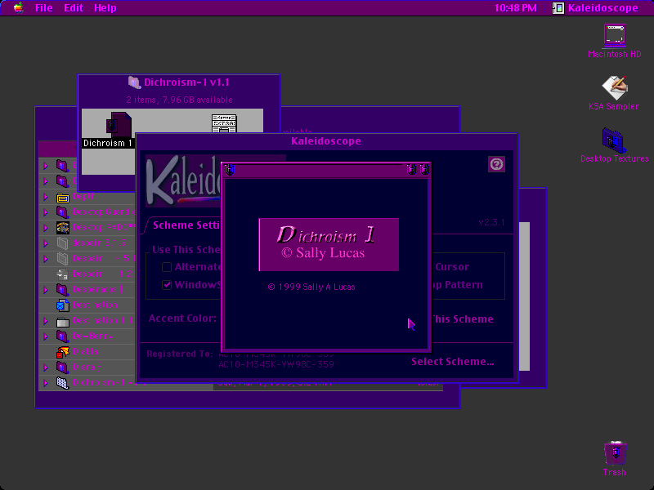Select the Despair II folder icon
This screenshot has width=654, height=490.
[x=63, y=259]
